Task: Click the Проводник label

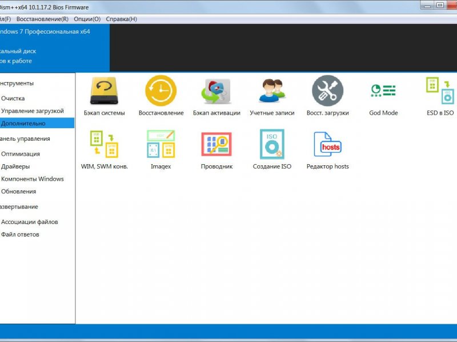Action: click(217, 166)
